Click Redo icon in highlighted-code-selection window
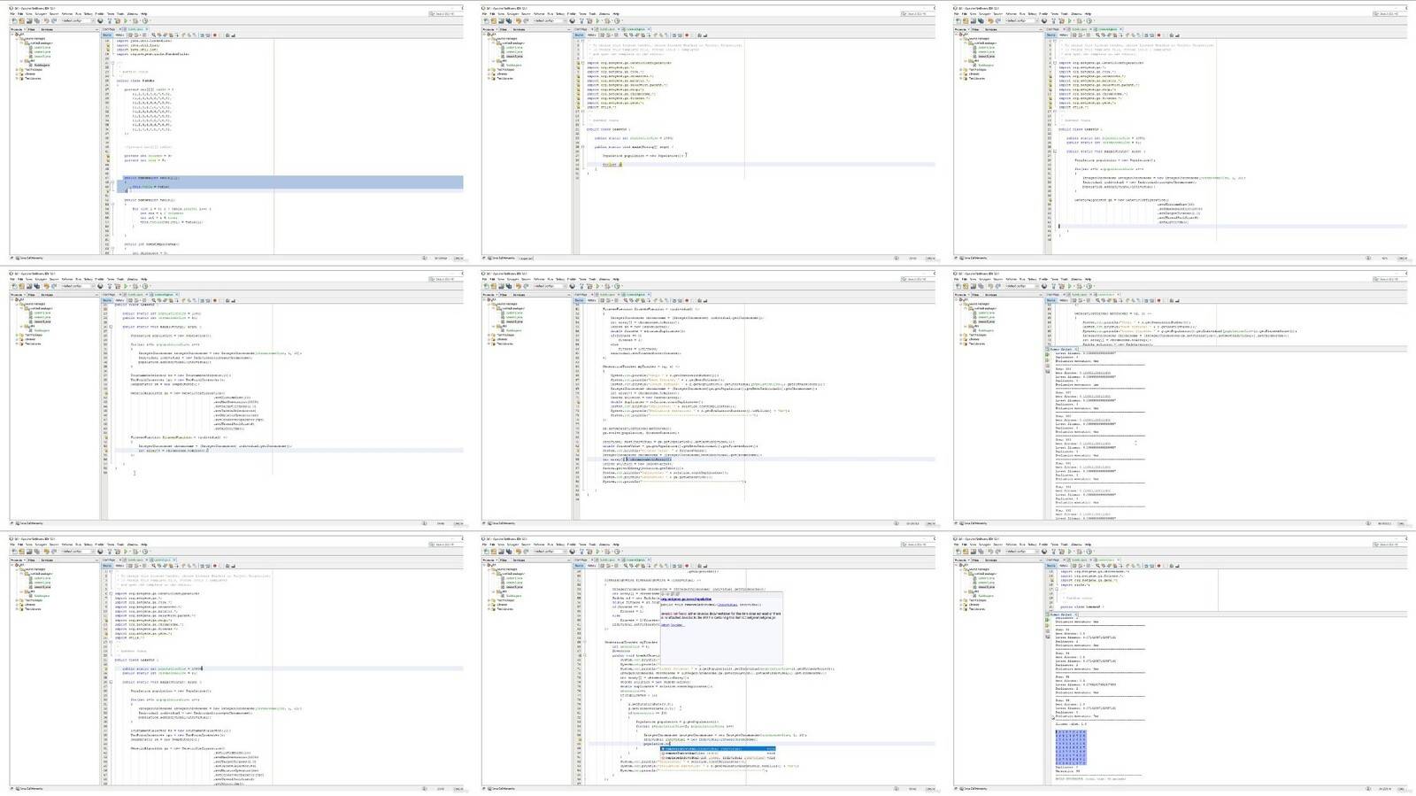The width and height of the screenshot is (1416, 796). (x=54, y=20)
